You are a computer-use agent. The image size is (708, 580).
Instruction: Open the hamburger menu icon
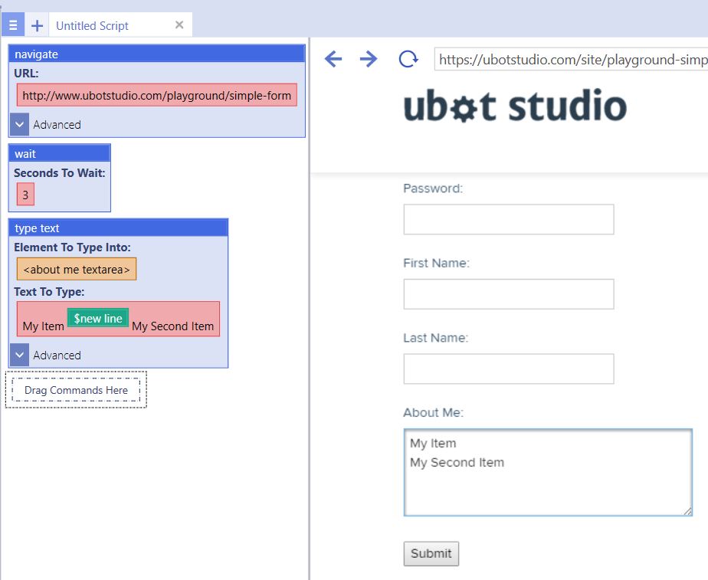click(x=13, y=25)
